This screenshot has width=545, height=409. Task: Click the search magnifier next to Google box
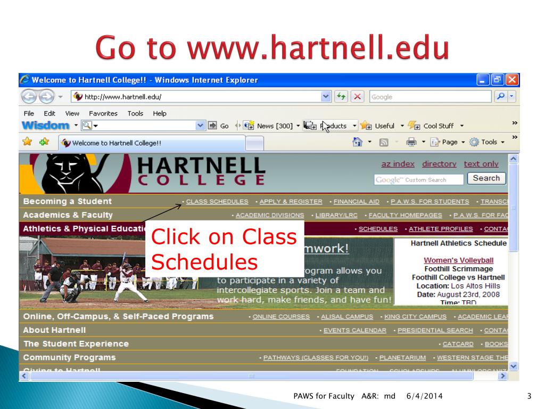tap(500, 96)
